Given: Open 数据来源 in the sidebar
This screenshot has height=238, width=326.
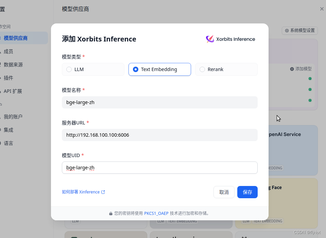Looking at the screenshot, I should pos(13,65).
